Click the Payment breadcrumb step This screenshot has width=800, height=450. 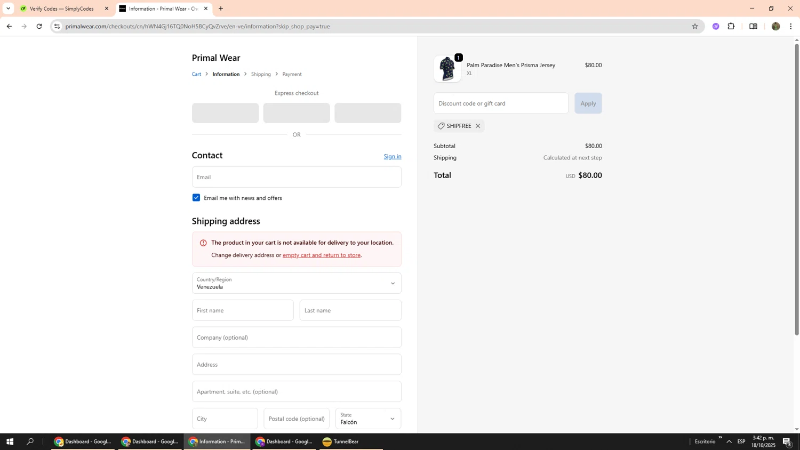click(x=292, y=74)
